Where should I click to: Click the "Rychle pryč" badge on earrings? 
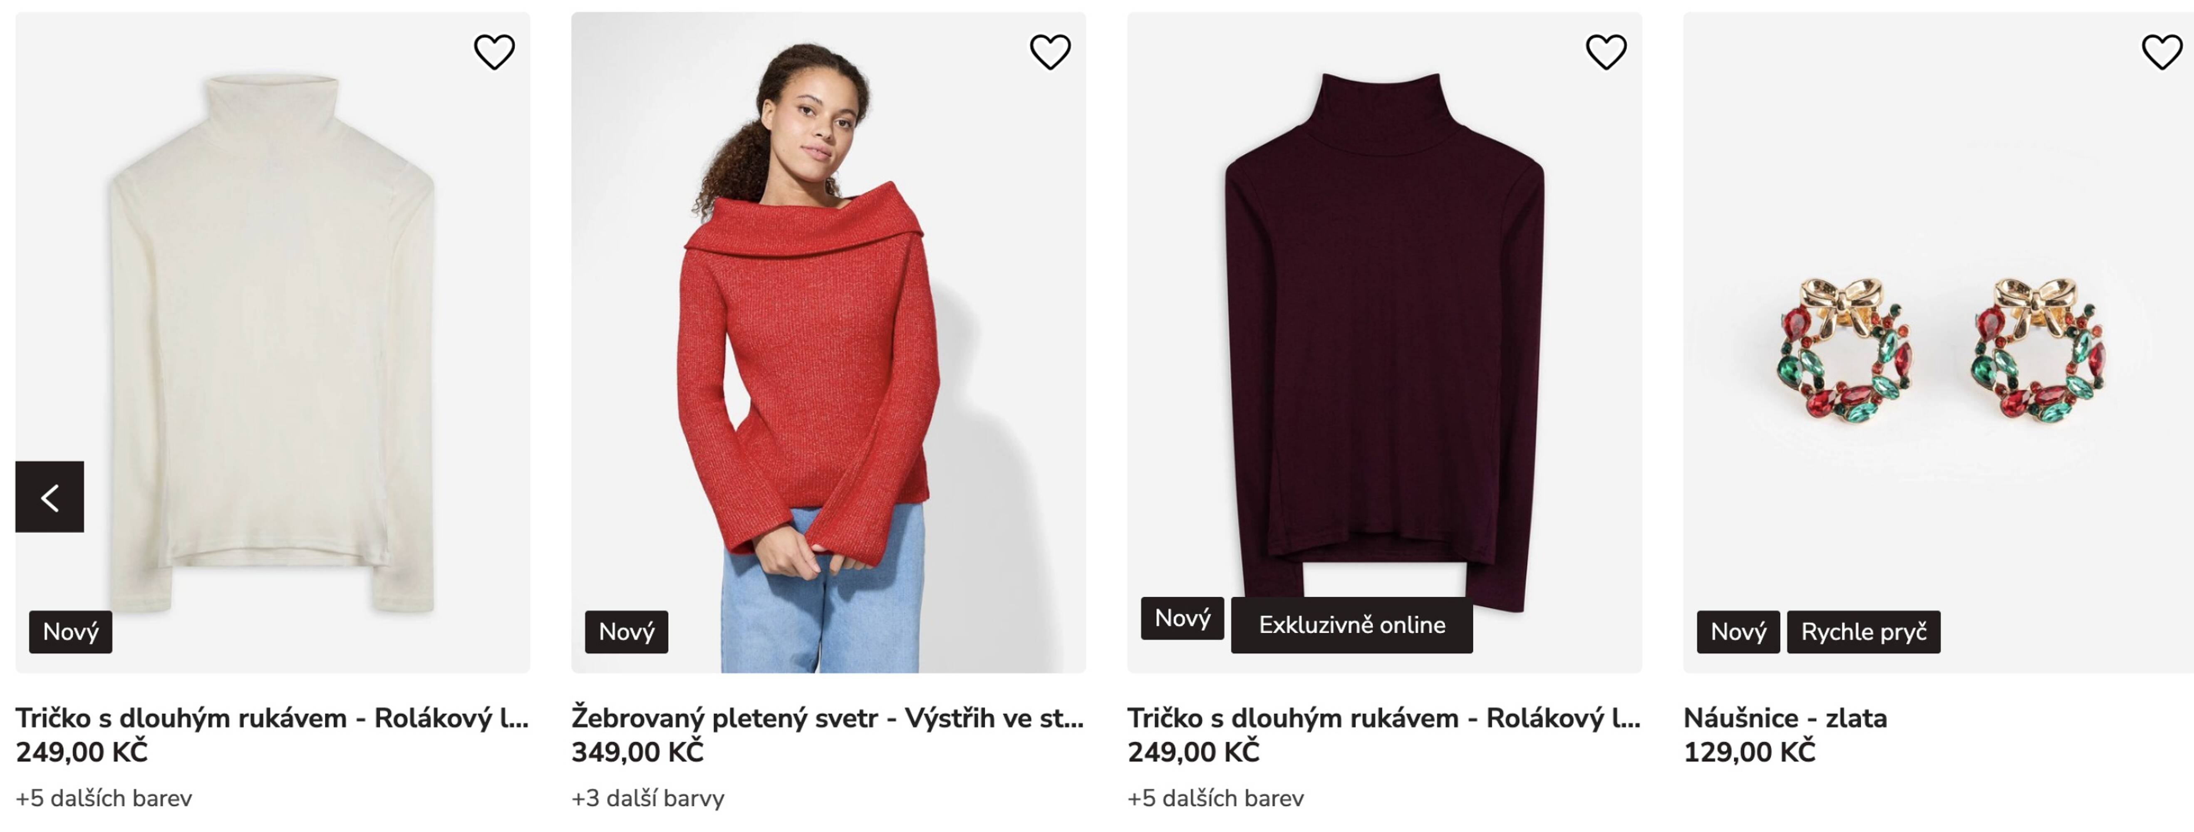click(1864, 632)
